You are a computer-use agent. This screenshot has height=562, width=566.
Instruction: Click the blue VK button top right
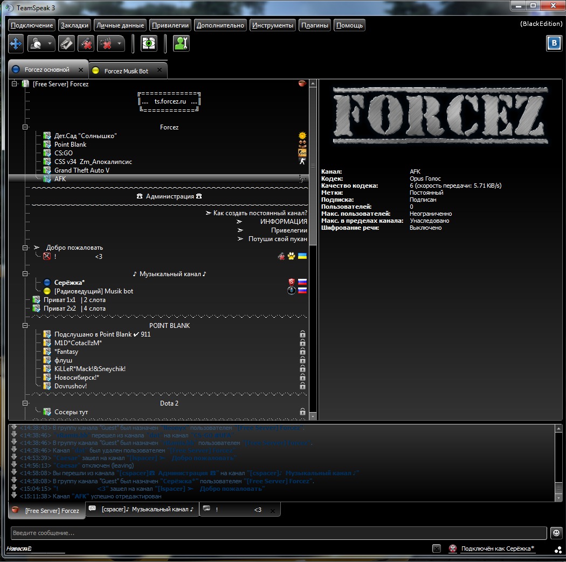(554, 44)
